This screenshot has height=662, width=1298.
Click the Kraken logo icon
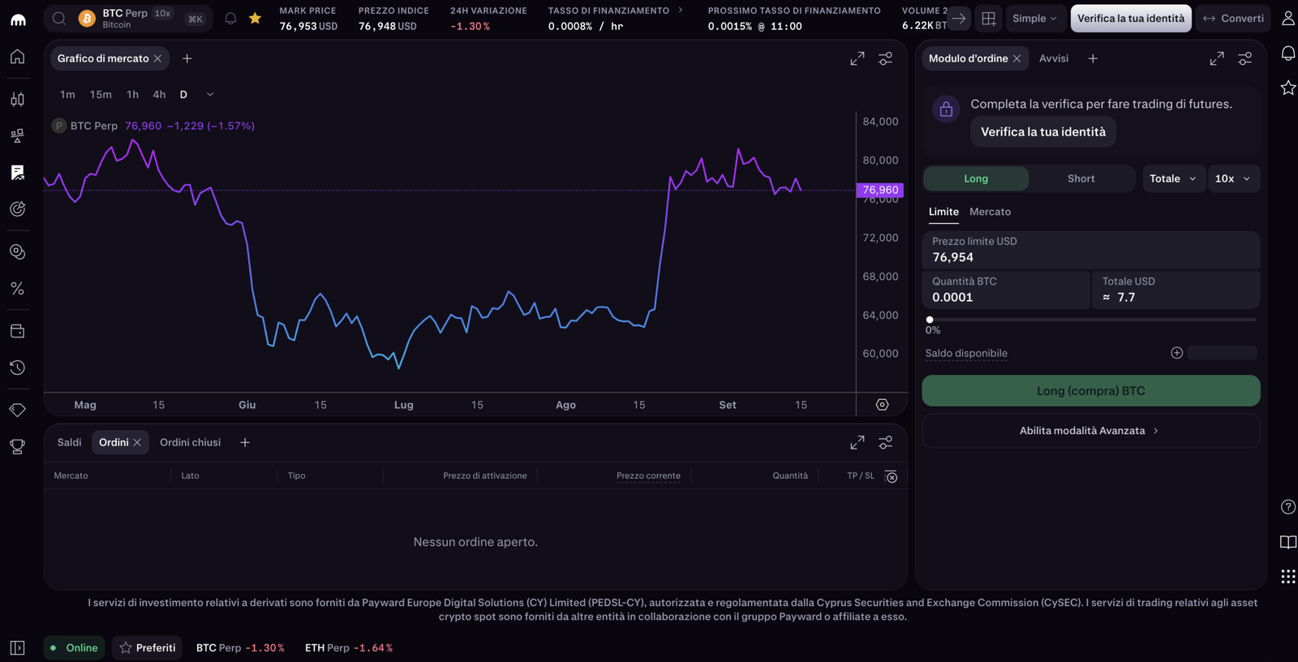point(18,19)
